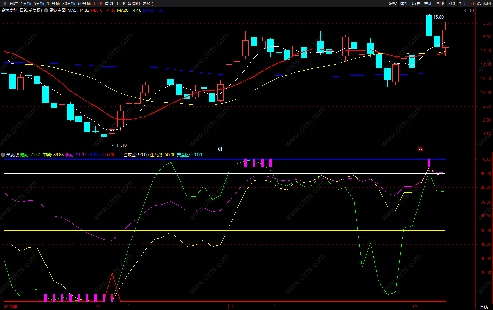Image resolution: width=493 pixels, height=310 pixels.
Task: Click the panel toggle icon at top-left corner
Action: click(3, 3)
